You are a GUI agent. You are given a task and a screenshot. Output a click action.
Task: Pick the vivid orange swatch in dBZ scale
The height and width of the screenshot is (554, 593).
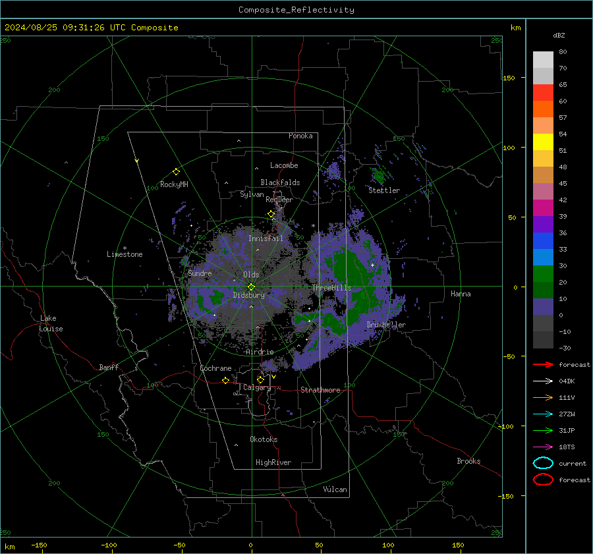[543, 109]
